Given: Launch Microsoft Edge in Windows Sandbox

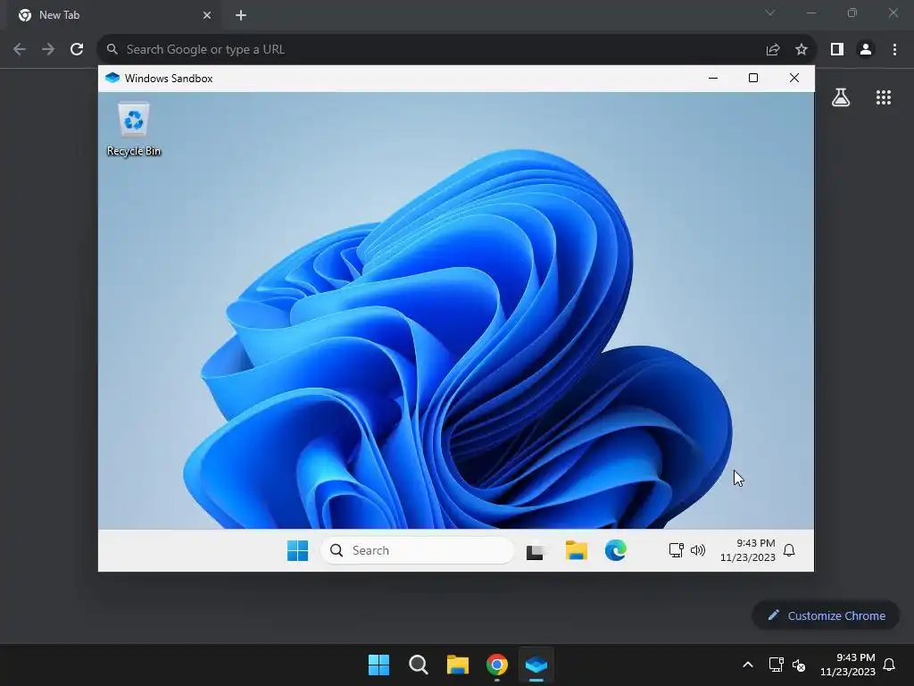Looking at the screenshot, I should coord(616,550).
